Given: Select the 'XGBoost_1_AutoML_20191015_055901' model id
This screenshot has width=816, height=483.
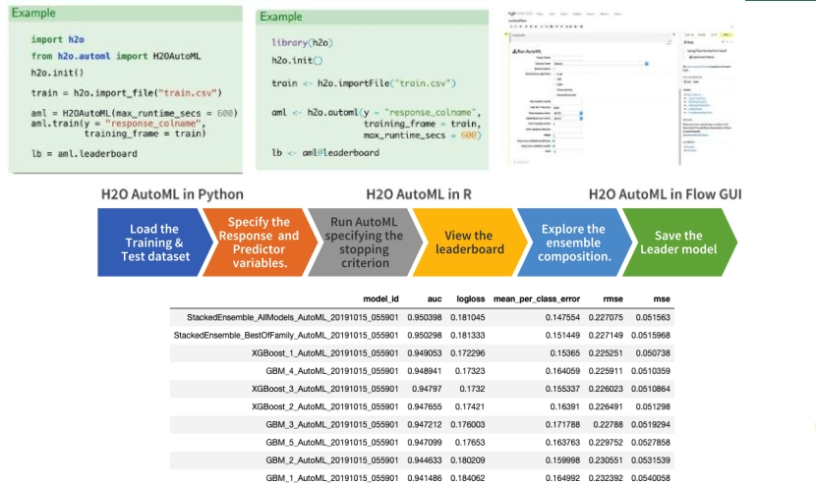Looking at the screenshot, I should (x=325, y=353).
